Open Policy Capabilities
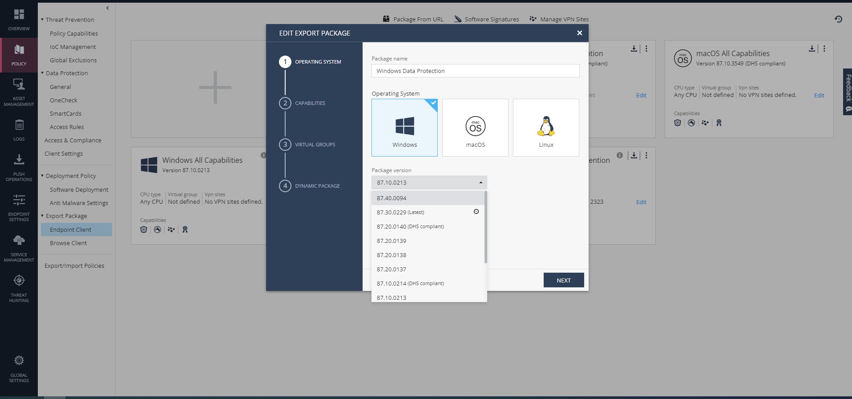 74,33
